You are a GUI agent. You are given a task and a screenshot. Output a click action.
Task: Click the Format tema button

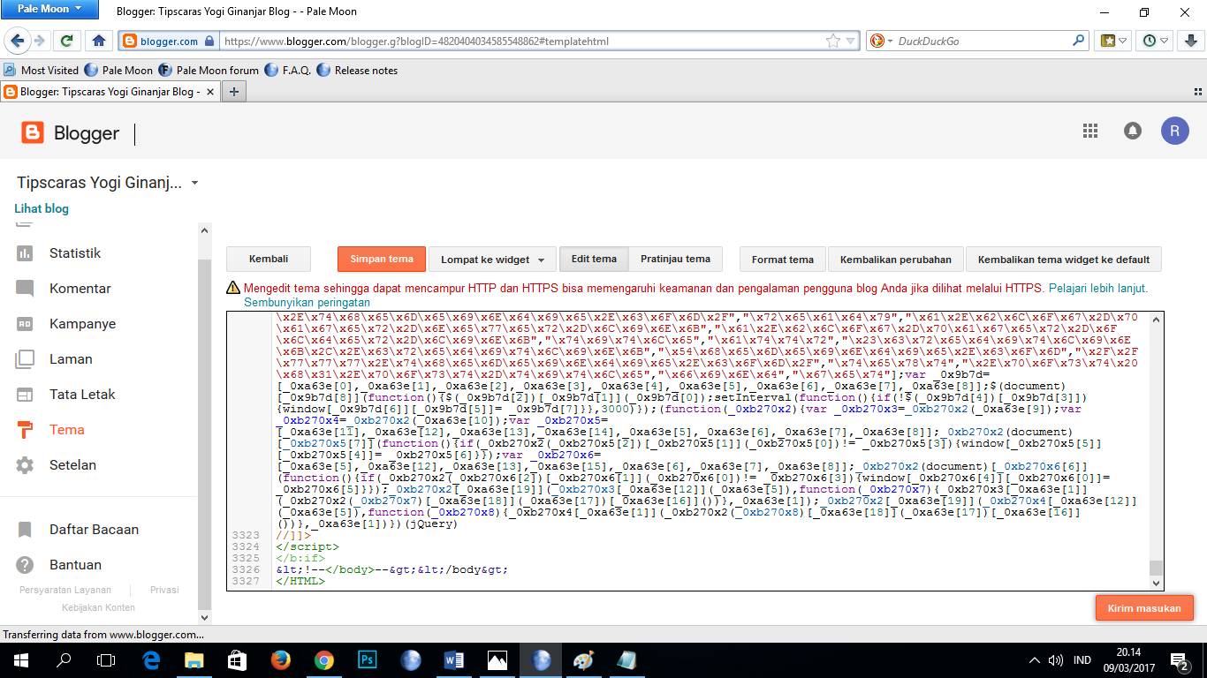click(x=783, y=259)
